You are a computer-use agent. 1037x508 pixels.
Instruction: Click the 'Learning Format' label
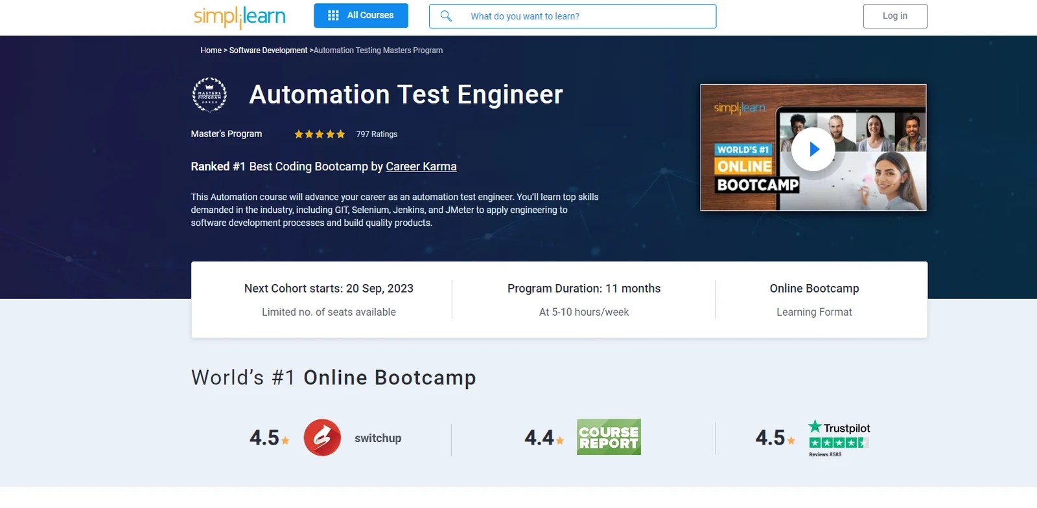pos(814,312)
